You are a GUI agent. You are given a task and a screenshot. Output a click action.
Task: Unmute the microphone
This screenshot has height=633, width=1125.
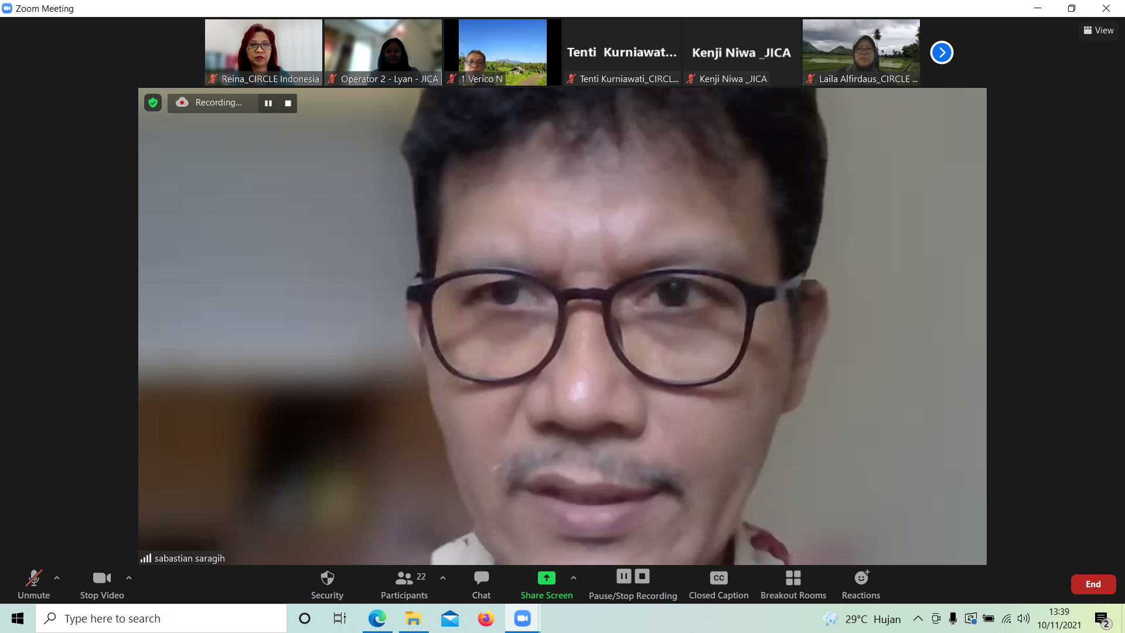point(33,584)
